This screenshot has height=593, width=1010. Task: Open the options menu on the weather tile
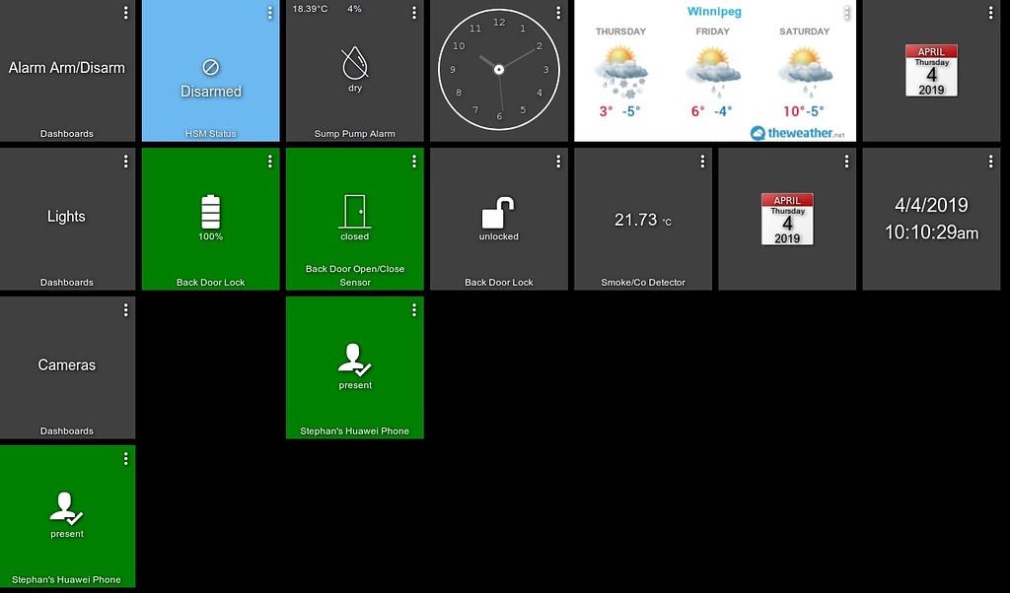(x=846, y=12)
